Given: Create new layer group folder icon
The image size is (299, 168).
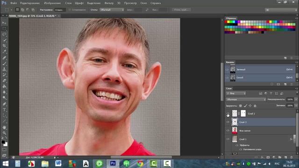Looking at the screenshot, I should pos(280,157).
